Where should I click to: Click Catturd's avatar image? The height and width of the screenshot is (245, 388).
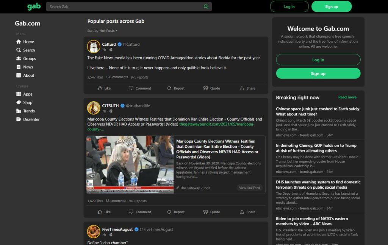pyautogui.click(x=94, y=47)
